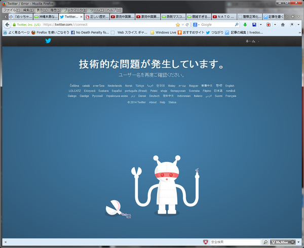Open the Status footer link

pos(172,102)
